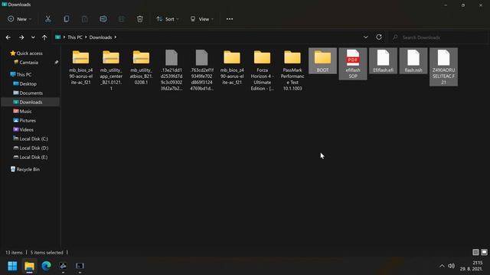Open Videos folder in sidebar
The height and width of the screenshot is (275, 490).
[x=26, y=130]
